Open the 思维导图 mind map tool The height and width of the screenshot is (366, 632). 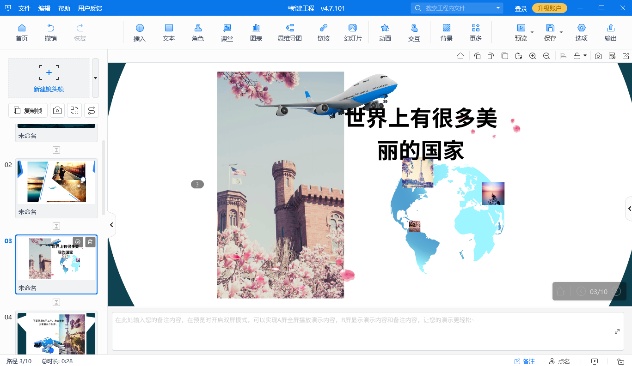(x=290, y=33)
